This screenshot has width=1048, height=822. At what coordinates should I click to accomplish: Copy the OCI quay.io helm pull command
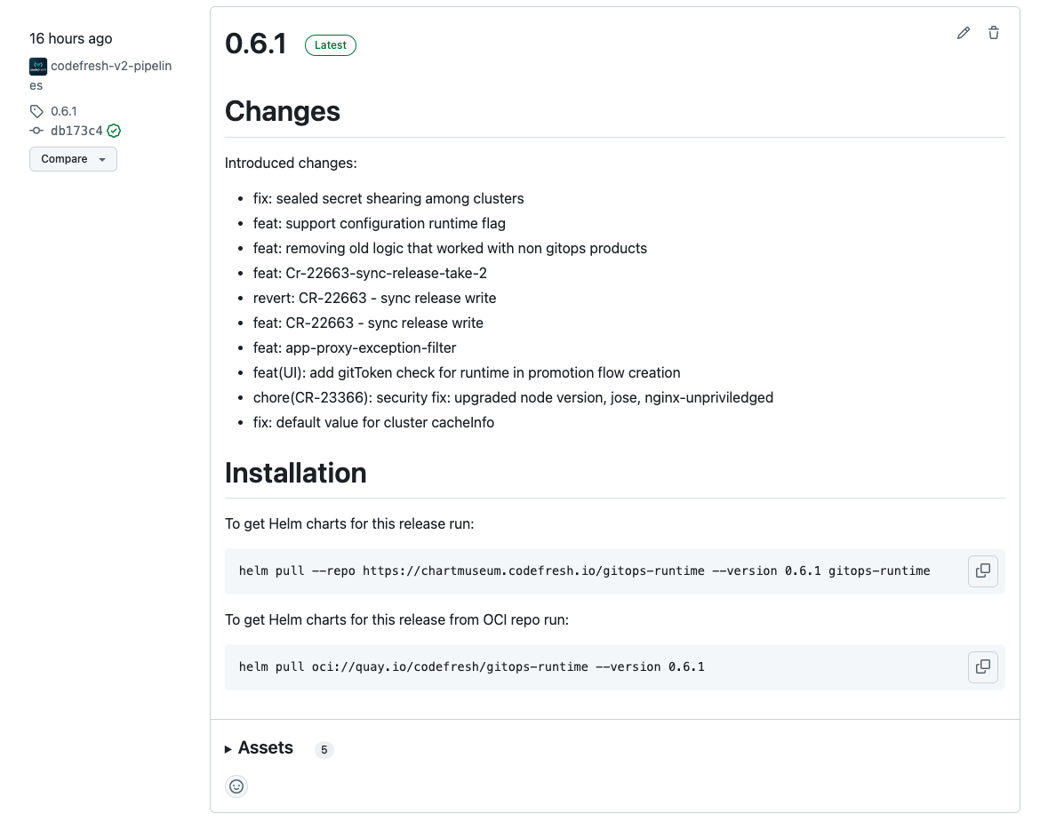(983, 666)
